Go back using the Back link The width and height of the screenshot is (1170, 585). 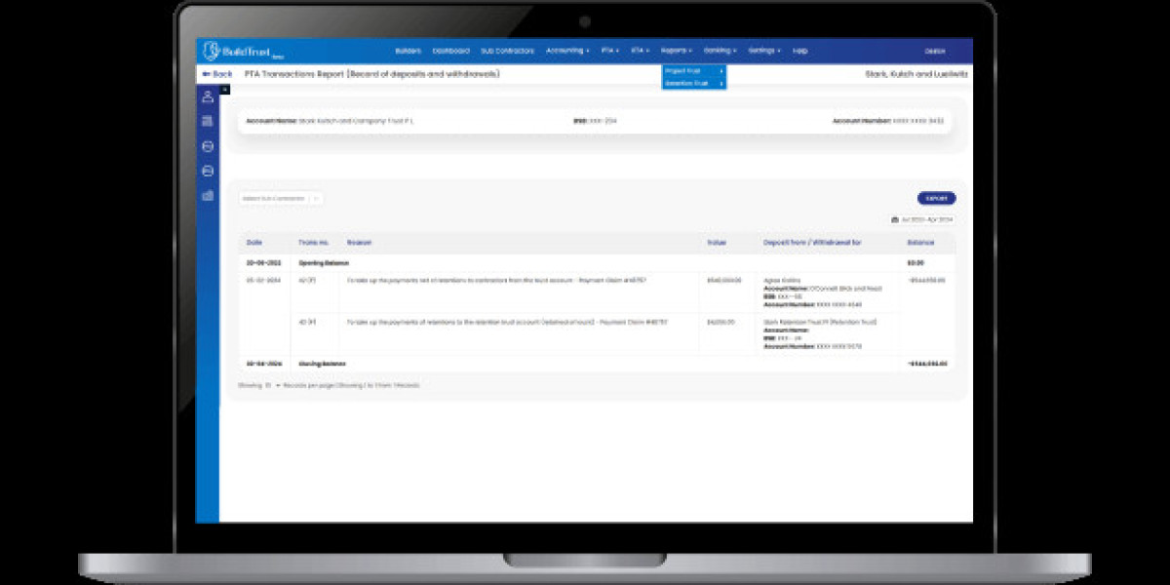pyautogui.click(x=217, y=74)
